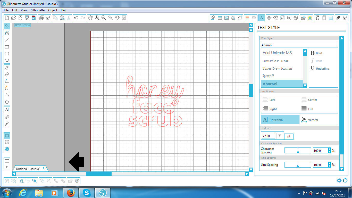Set justification to Center

(309, 100)
